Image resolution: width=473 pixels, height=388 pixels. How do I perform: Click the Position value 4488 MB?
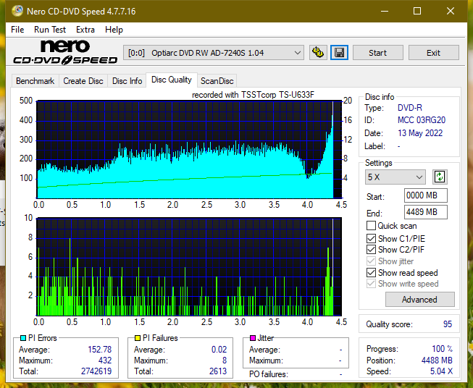point(437,360)
